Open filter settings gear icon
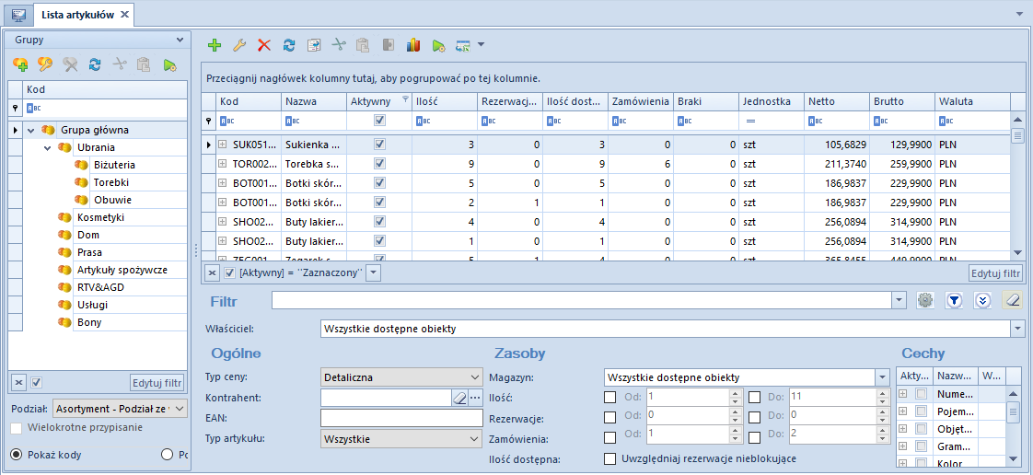The height and width of the screenshot is (475, 1033). tap(925, 300)
